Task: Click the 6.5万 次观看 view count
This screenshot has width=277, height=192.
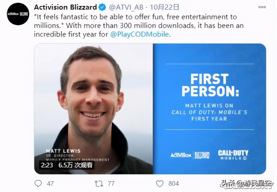Action: pyautogui.click(x=75, y=165)
